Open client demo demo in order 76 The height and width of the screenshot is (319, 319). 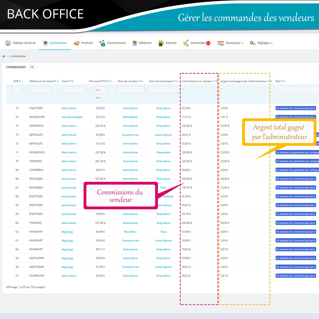click(69, 108)
